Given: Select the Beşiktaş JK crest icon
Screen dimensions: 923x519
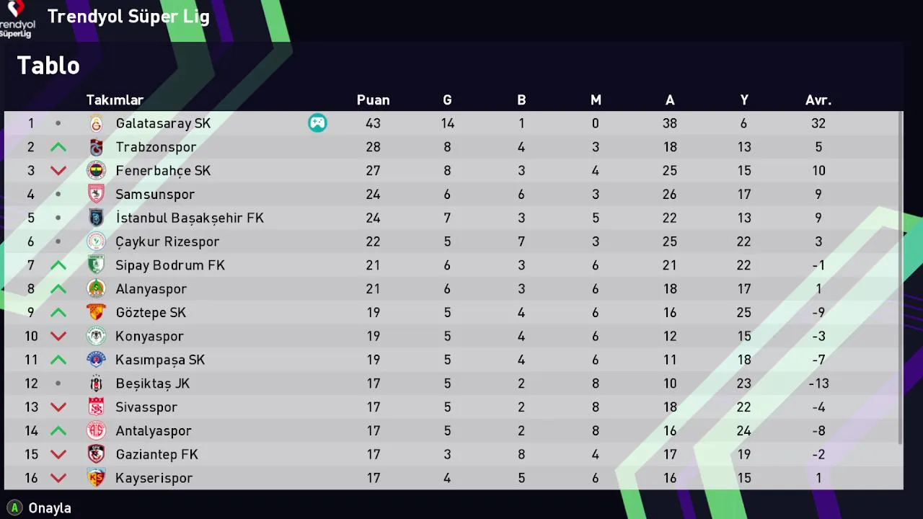Looking at the screenshot, I should point(96,383).
